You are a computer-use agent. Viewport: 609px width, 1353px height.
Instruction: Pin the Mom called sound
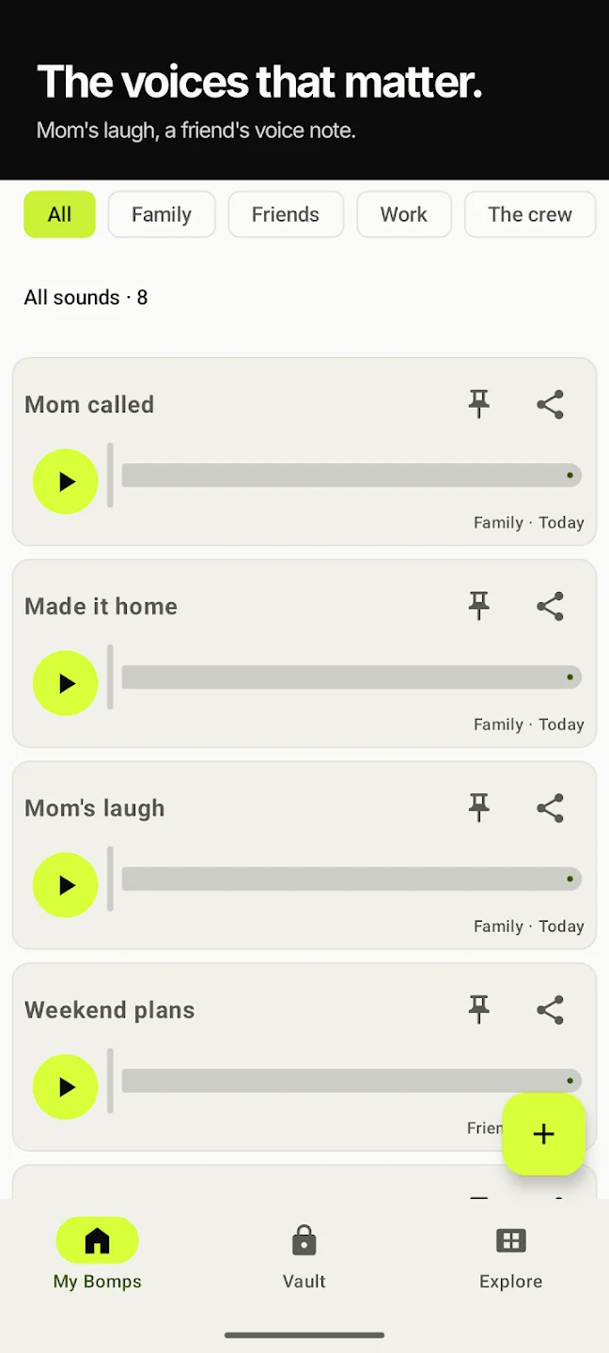pos(479,405)
